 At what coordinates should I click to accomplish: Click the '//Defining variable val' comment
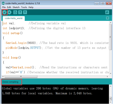point(47,23)
